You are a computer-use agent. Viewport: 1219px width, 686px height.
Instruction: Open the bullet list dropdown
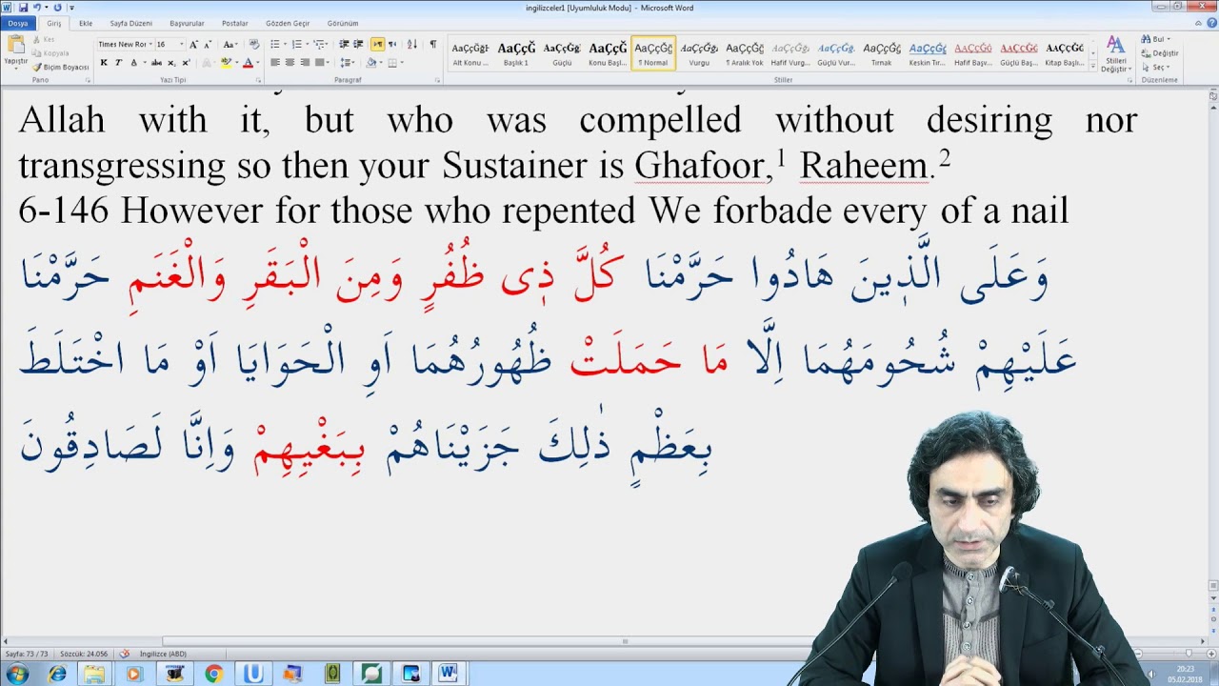285,44
